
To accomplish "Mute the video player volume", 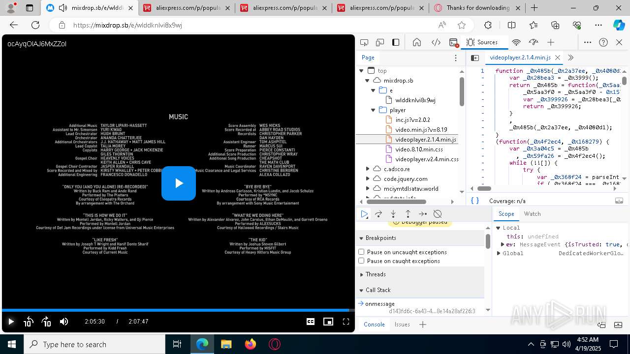I will point(64,322).
